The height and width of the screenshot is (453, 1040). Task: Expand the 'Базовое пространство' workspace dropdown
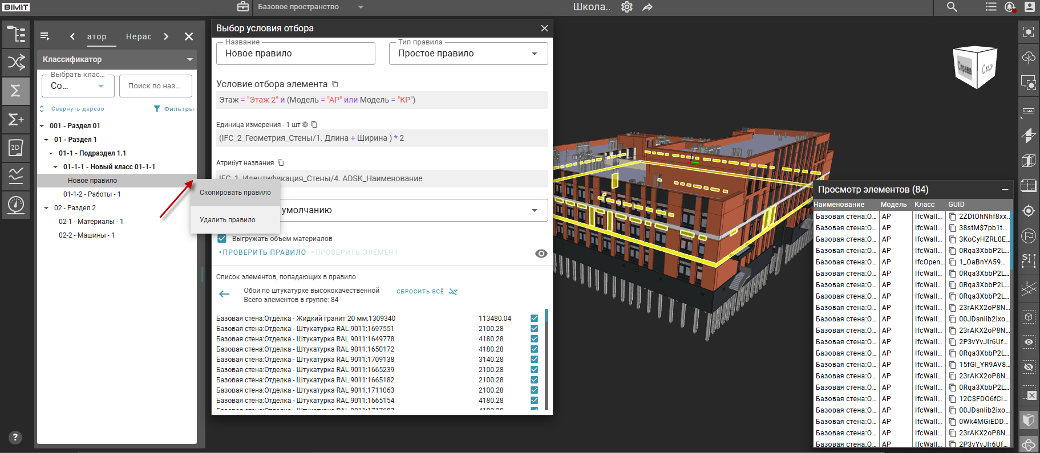point(360,7)
